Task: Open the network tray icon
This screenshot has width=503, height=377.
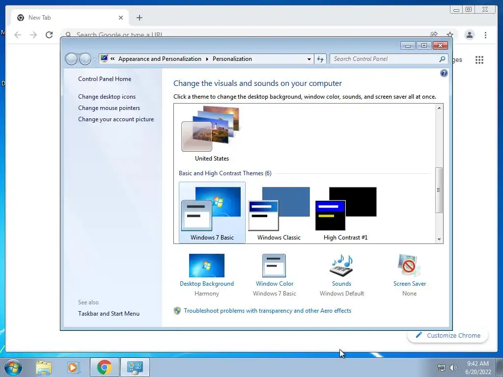Action: (442, 368)
